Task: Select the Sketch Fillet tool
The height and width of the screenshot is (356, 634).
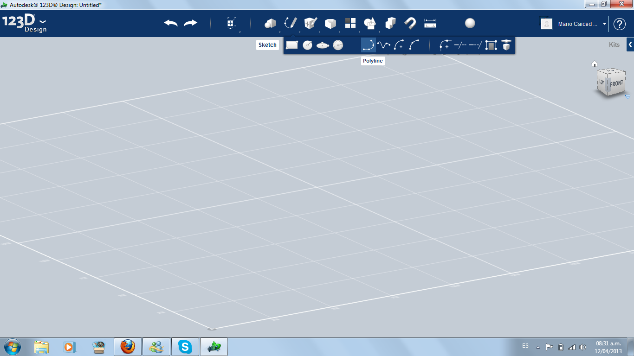Action: 445,45
